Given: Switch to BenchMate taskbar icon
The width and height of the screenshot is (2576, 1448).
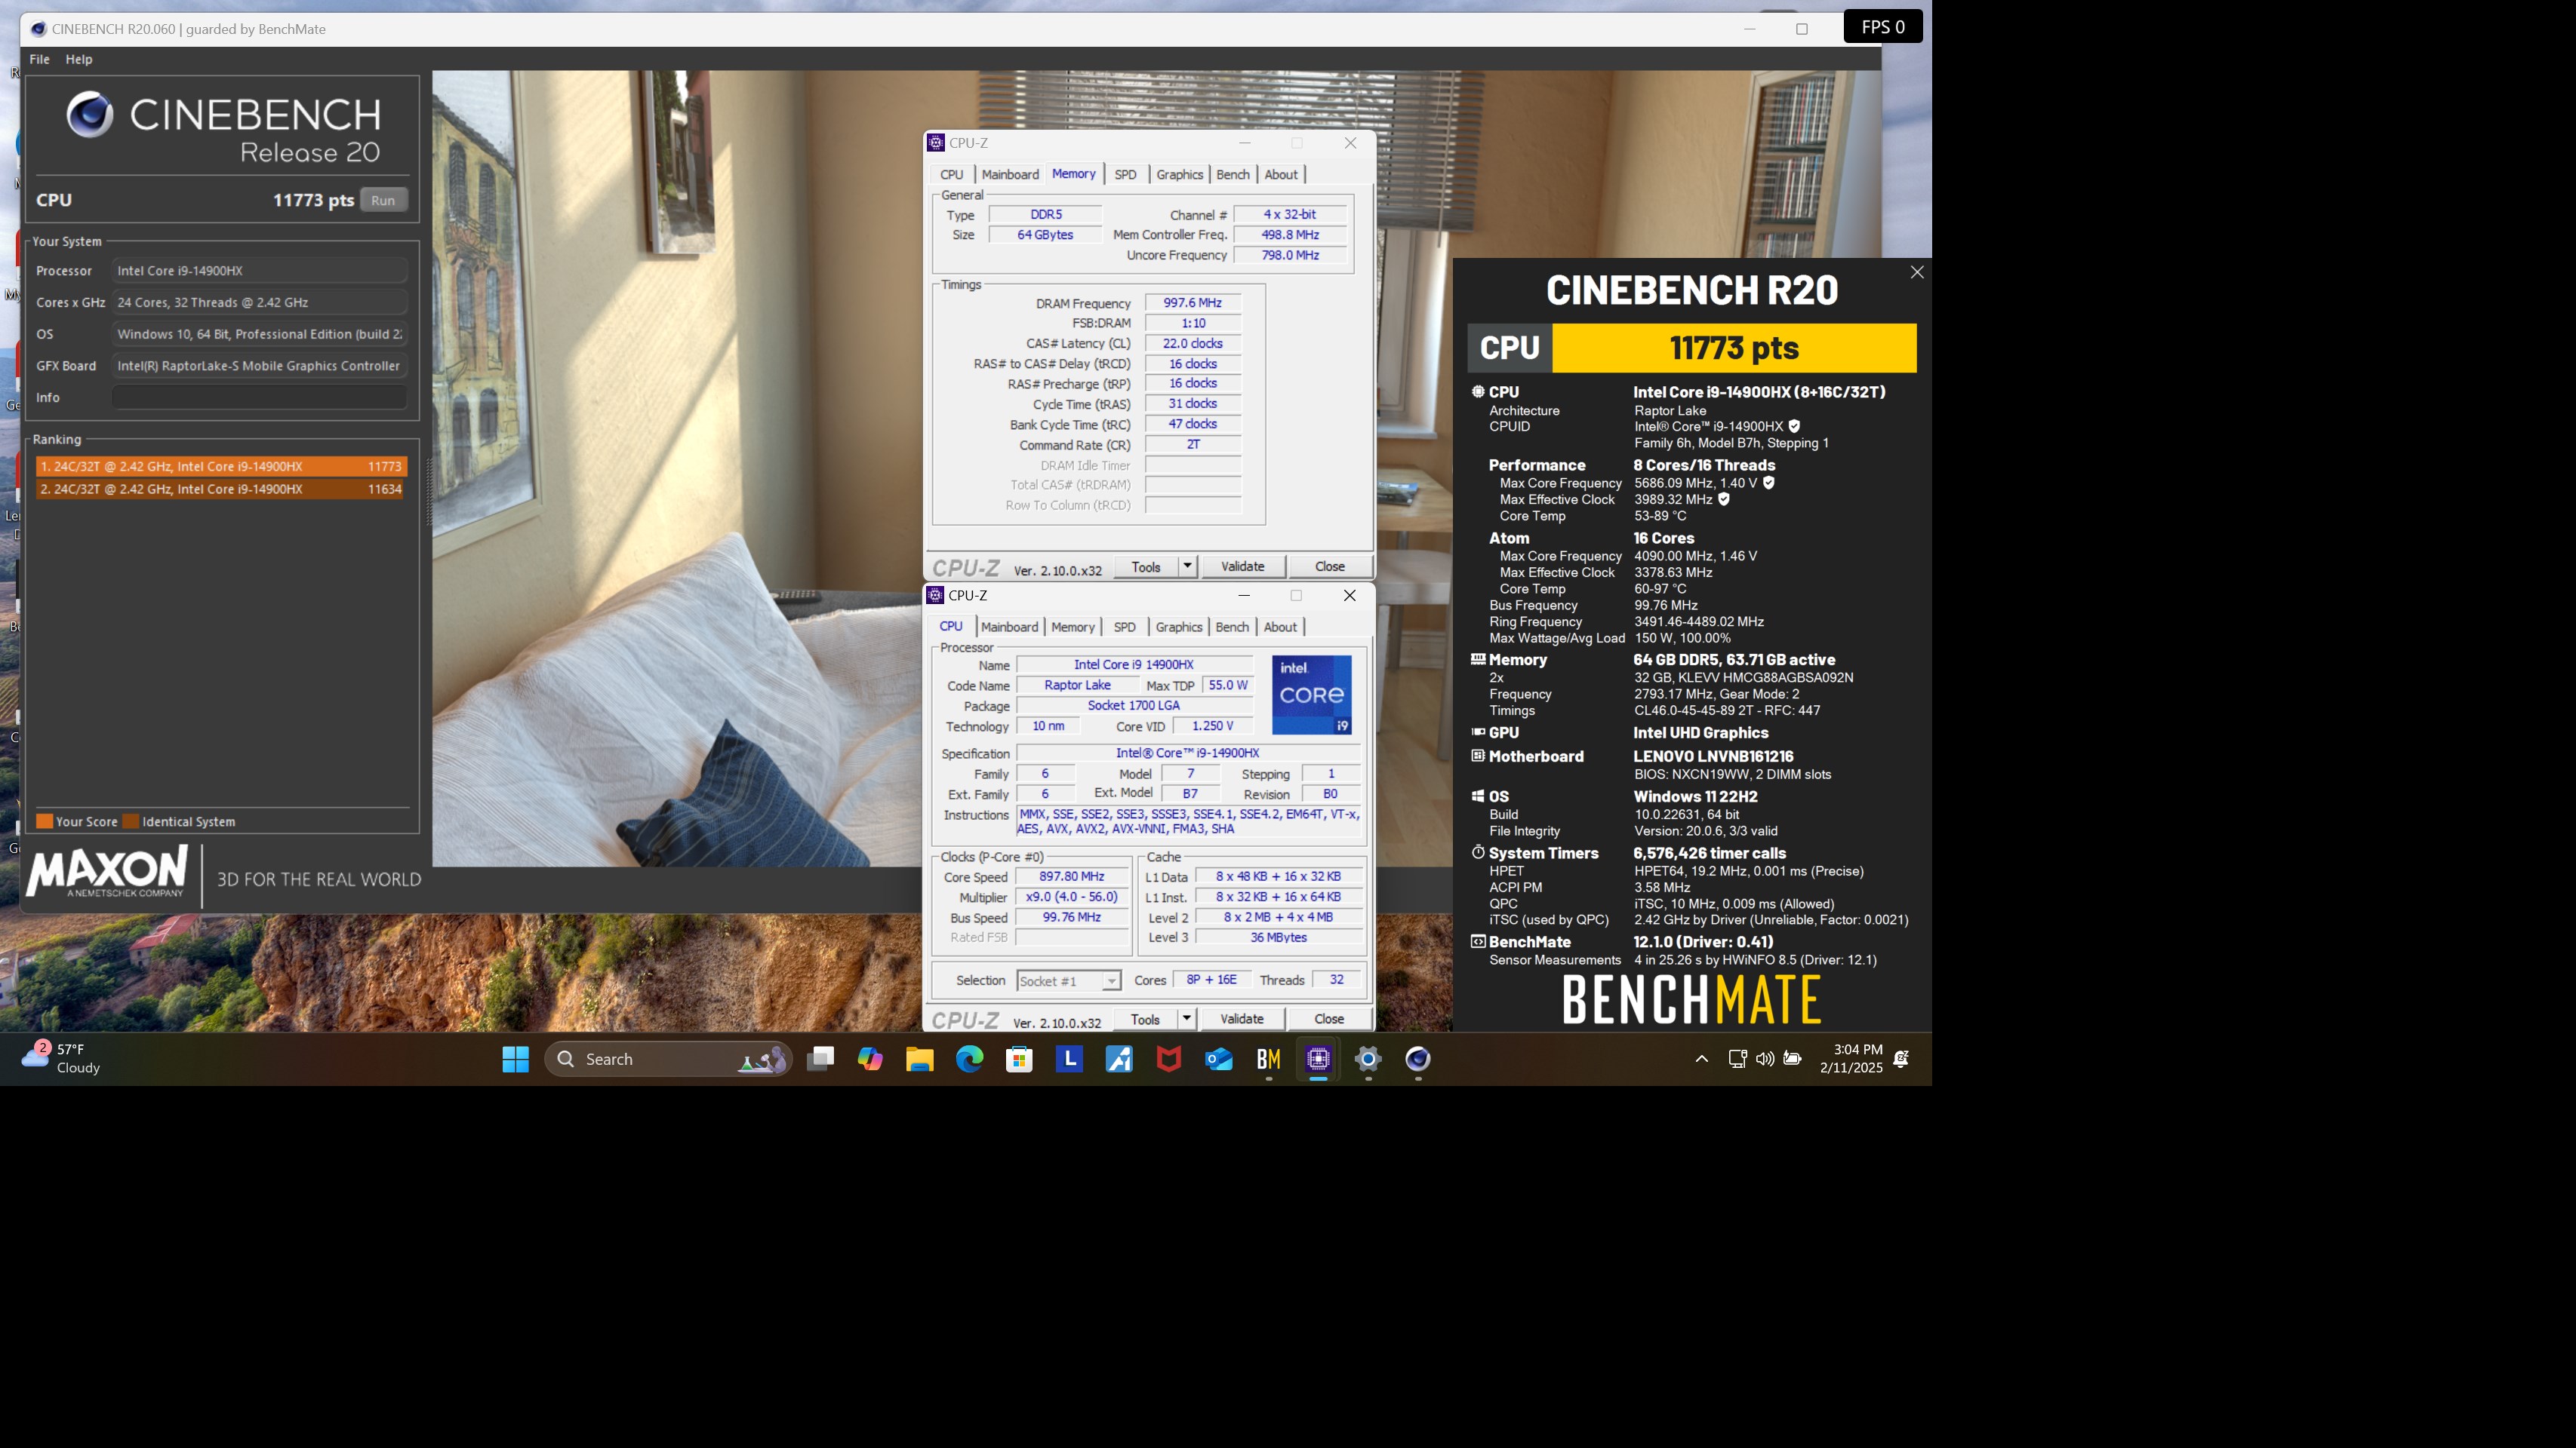Looking at the screenshot, I should coord(1269,1060).
